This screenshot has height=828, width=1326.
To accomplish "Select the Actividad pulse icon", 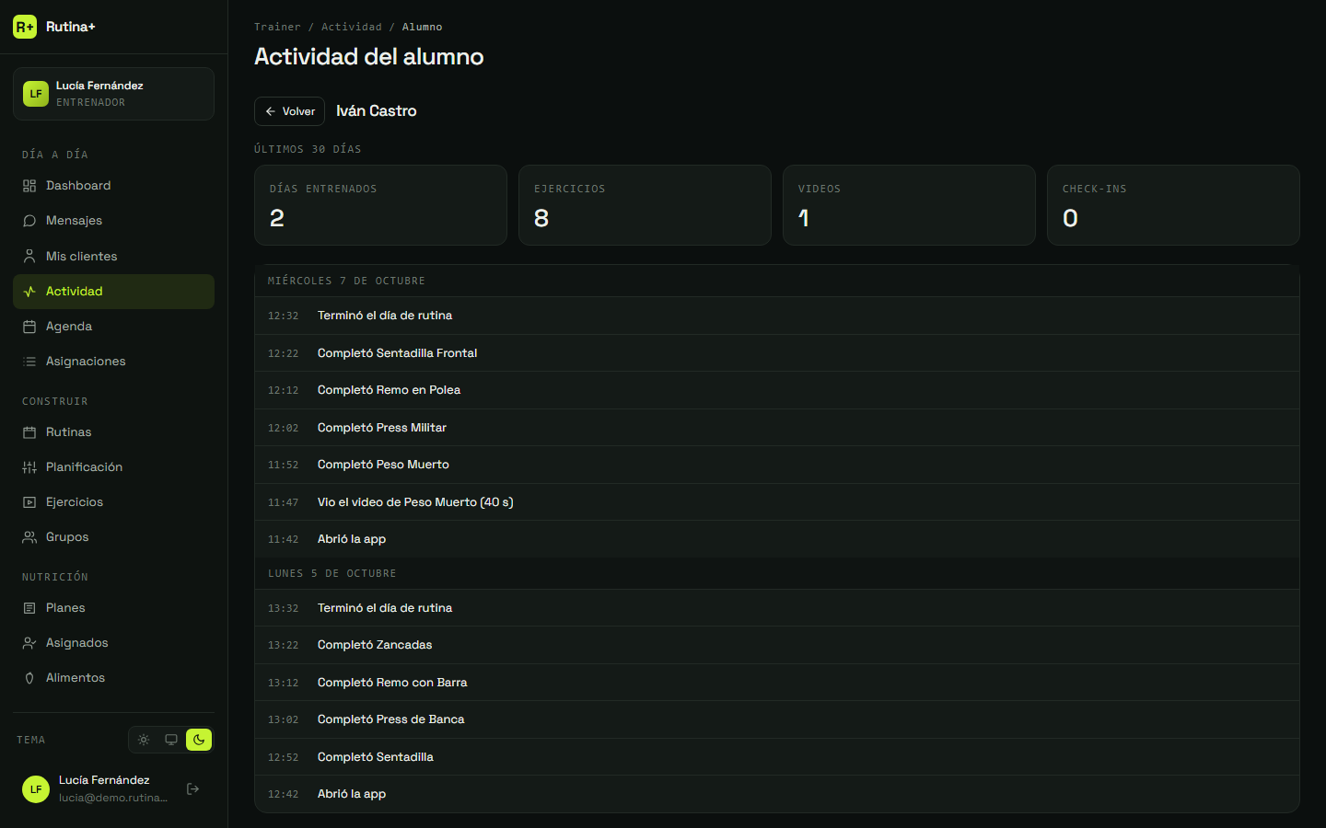I will coord(29,292).
